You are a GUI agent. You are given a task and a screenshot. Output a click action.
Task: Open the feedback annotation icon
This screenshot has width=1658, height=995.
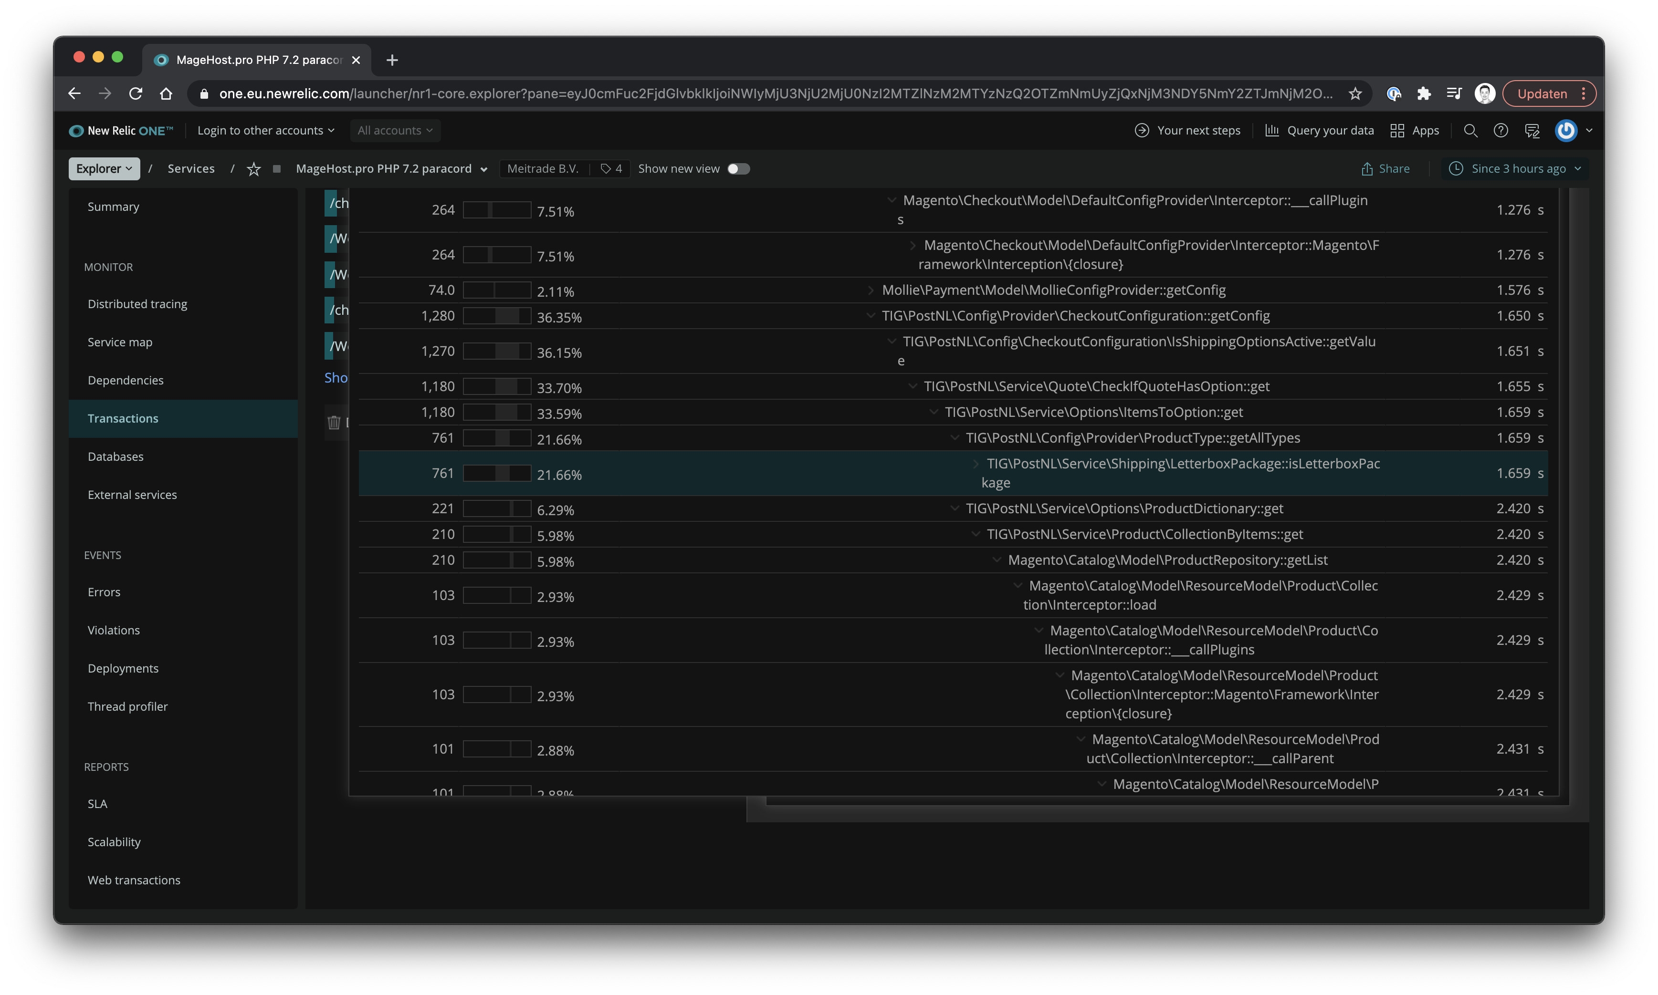[1532, 130]
